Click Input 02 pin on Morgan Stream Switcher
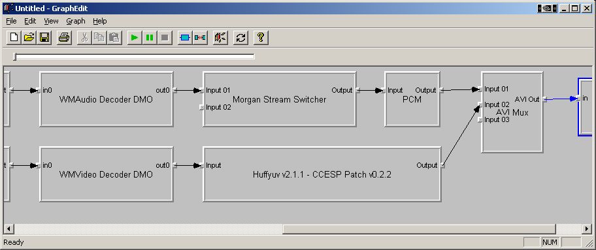Viewport: 596px width, 250px height. tap(202, 108)
